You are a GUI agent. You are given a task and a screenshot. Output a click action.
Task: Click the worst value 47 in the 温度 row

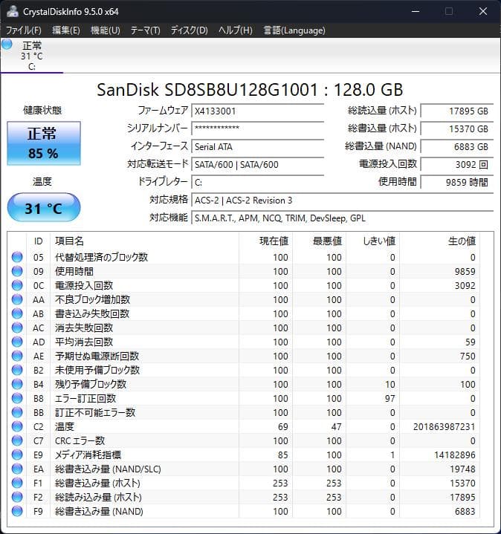[337, 427]
